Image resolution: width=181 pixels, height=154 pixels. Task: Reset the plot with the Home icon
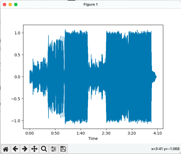6,149
